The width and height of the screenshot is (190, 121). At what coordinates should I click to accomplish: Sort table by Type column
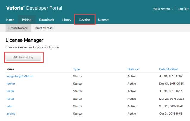76,69
